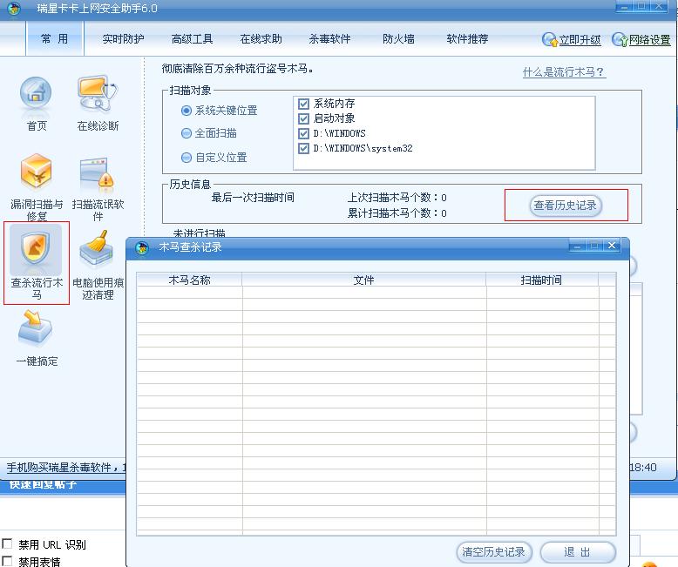The image size is (678, 567).
Task: Close the 木马查杀记录 dialog
Action: click(612, 246)
